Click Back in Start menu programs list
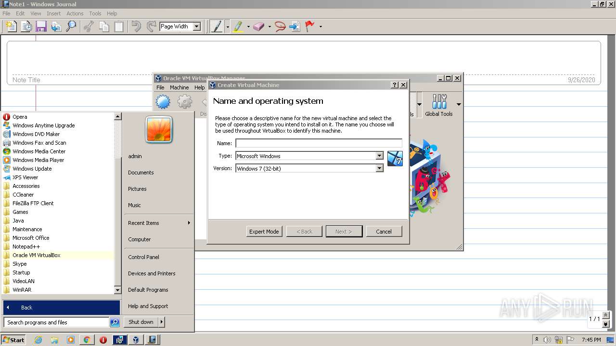 tap(62, 308)
